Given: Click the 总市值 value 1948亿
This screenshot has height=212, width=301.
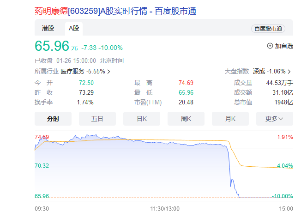Looking at the screenshot, I should pos(284,102).
